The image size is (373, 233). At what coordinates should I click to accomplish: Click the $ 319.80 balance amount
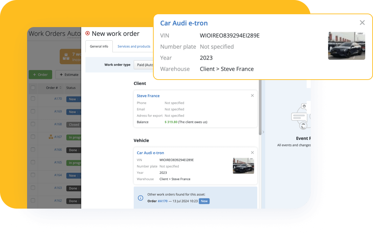(171, 122)
